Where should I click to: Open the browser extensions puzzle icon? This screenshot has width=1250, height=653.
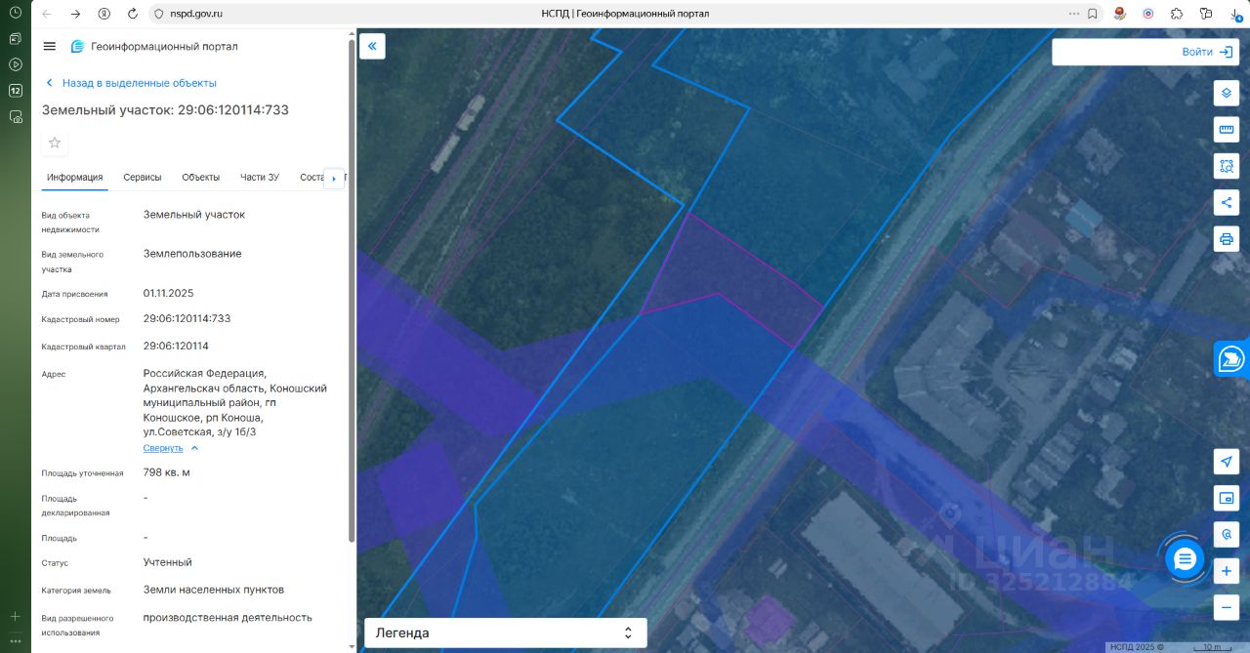(x=1177, y=14)
